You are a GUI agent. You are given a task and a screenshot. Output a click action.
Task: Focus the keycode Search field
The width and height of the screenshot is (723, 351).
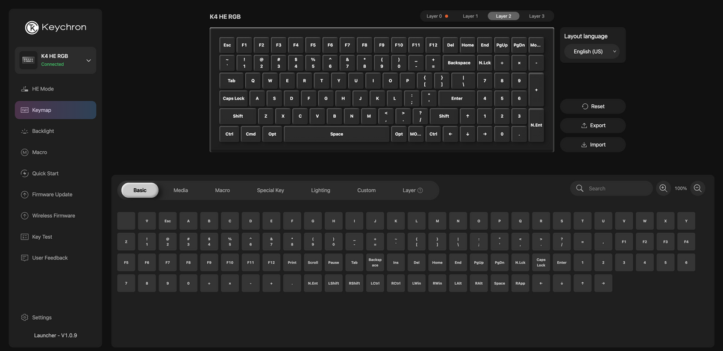coord(612,188)
